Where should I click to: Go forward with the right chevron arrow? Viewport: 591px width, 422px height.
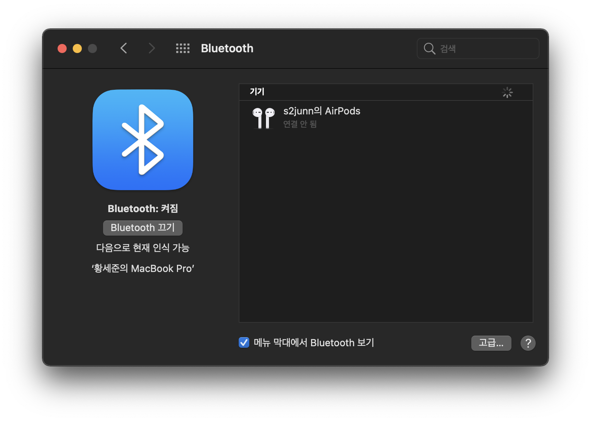(152, 48)
